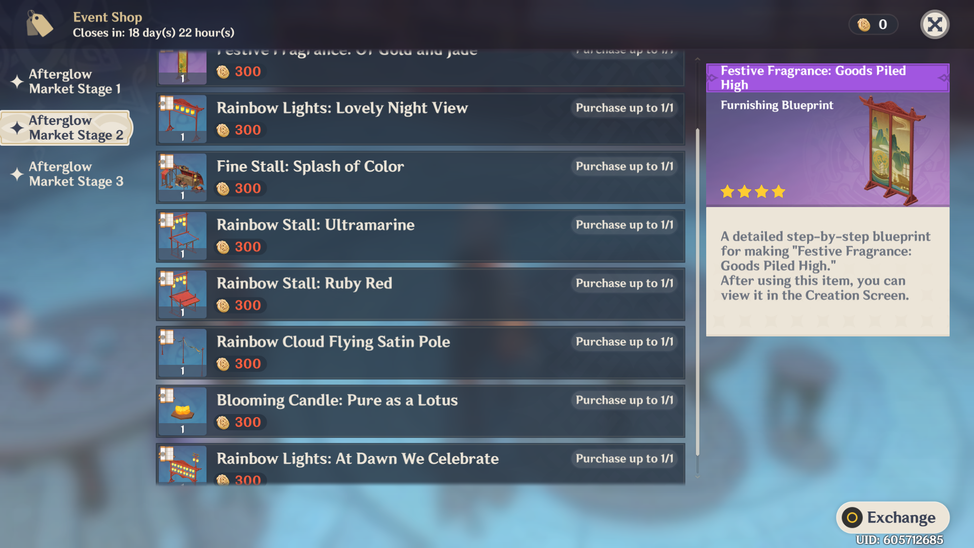Viewport: 974px width, 548px height.
Task: Click the Festive Fragrance: Goods Piled High title banner
Action: 827,78
